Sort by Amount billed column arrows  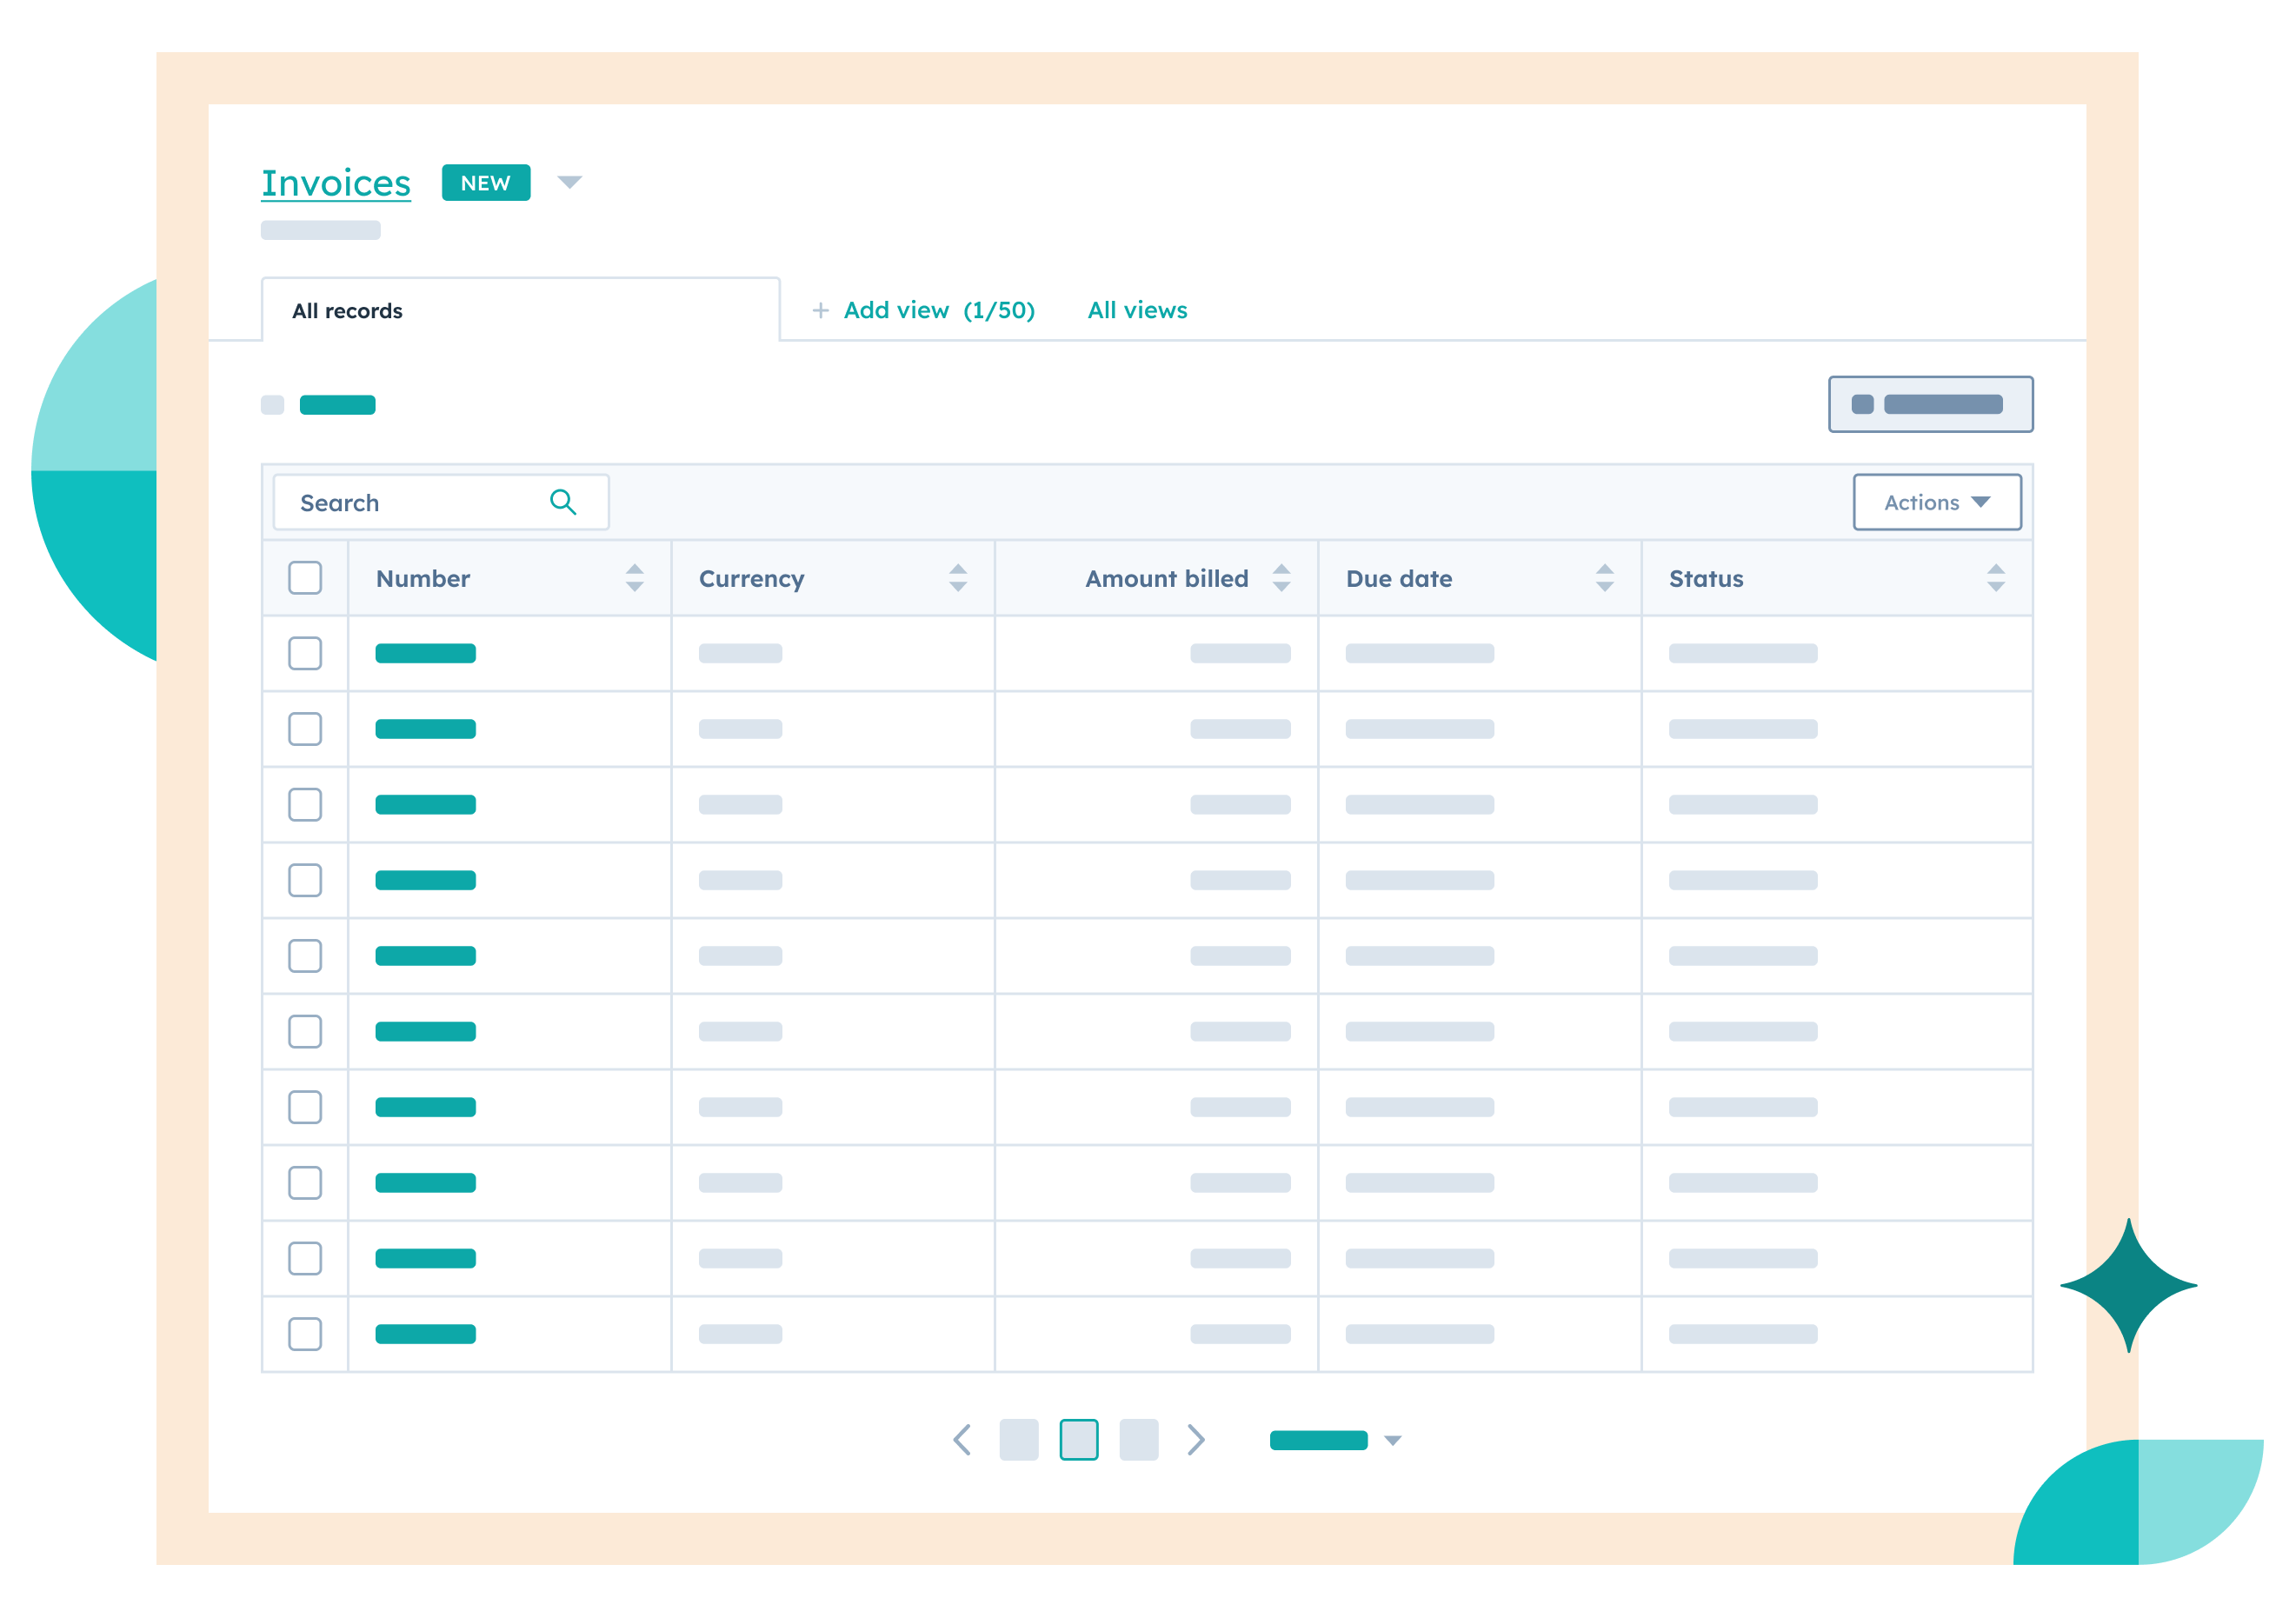pos(1281,578)
